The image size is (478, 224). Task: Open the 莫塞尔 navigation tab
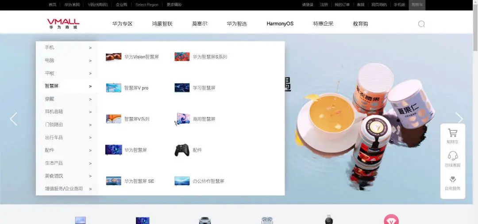point(200,24)
